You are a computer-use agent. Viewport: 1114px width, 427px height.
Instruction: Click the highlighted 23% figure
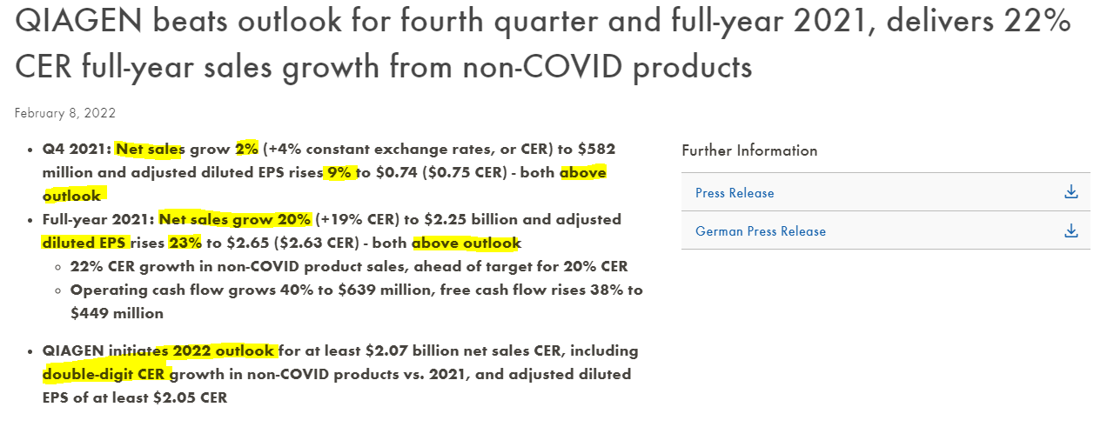pyautogui.click(x=187, y=243)
